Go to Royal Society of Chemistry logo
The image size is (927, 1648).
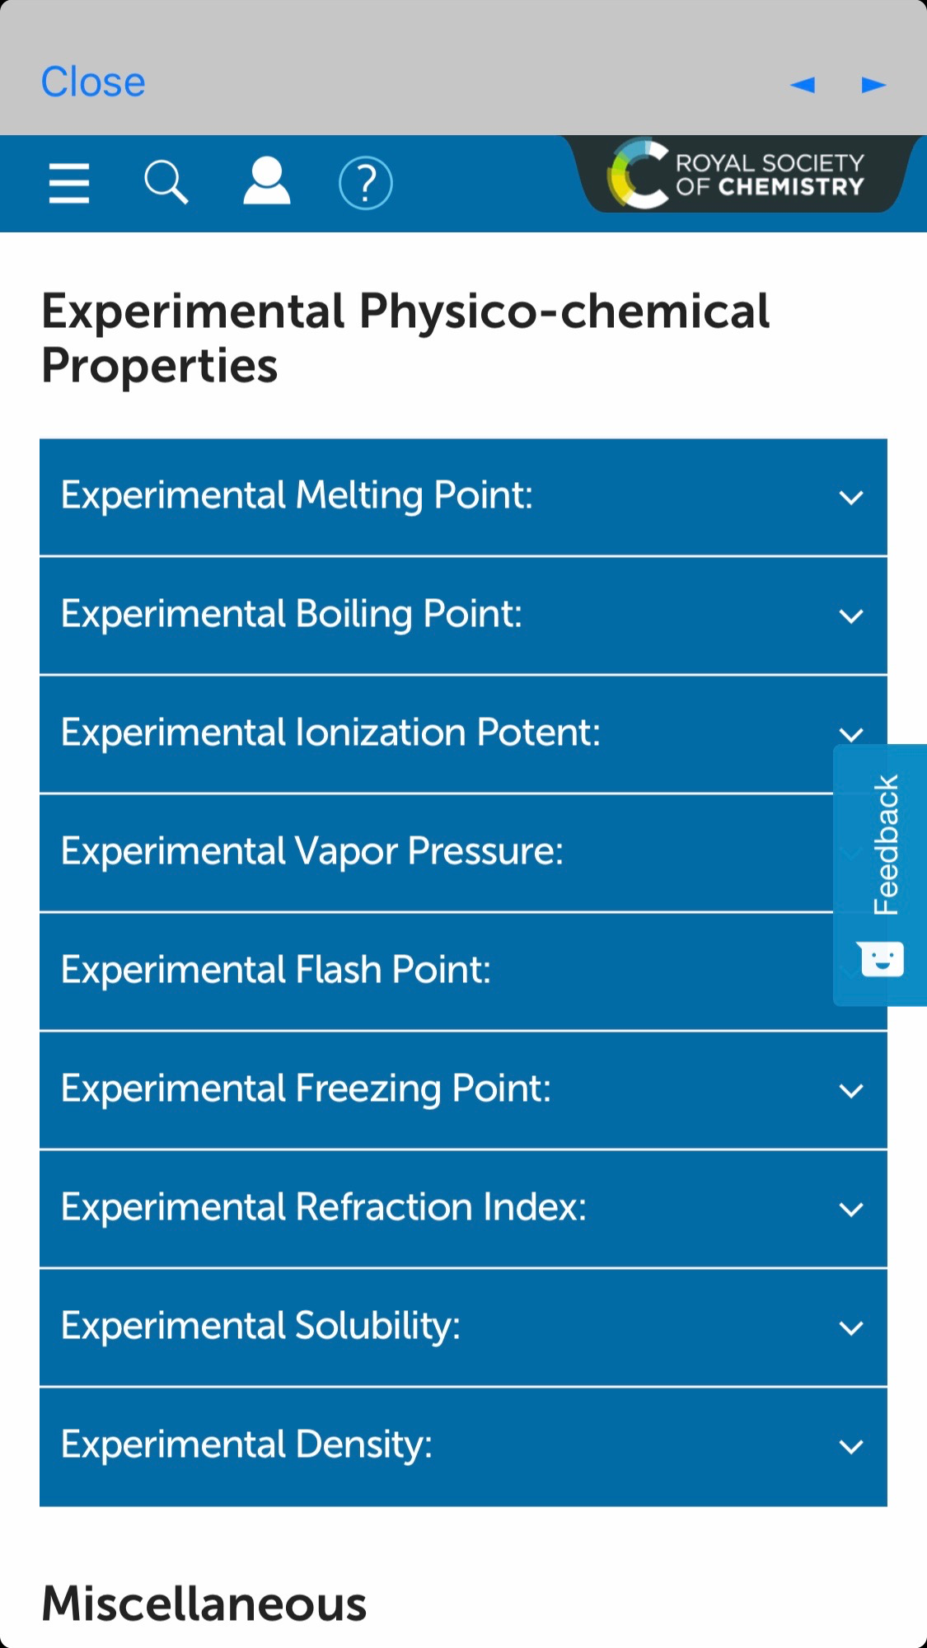[737, 175]
